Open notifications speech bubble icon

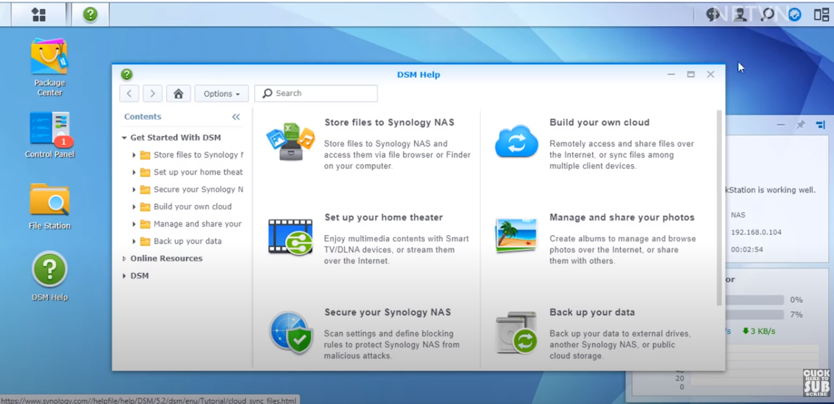pos(713,14)
